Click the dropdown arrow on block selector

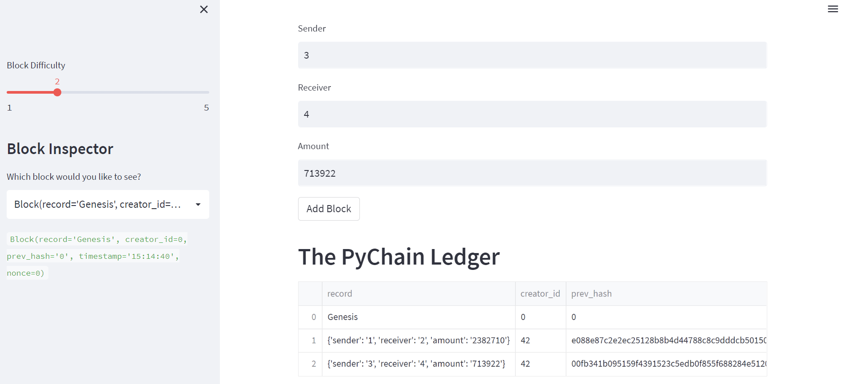[x=198, y=204]
